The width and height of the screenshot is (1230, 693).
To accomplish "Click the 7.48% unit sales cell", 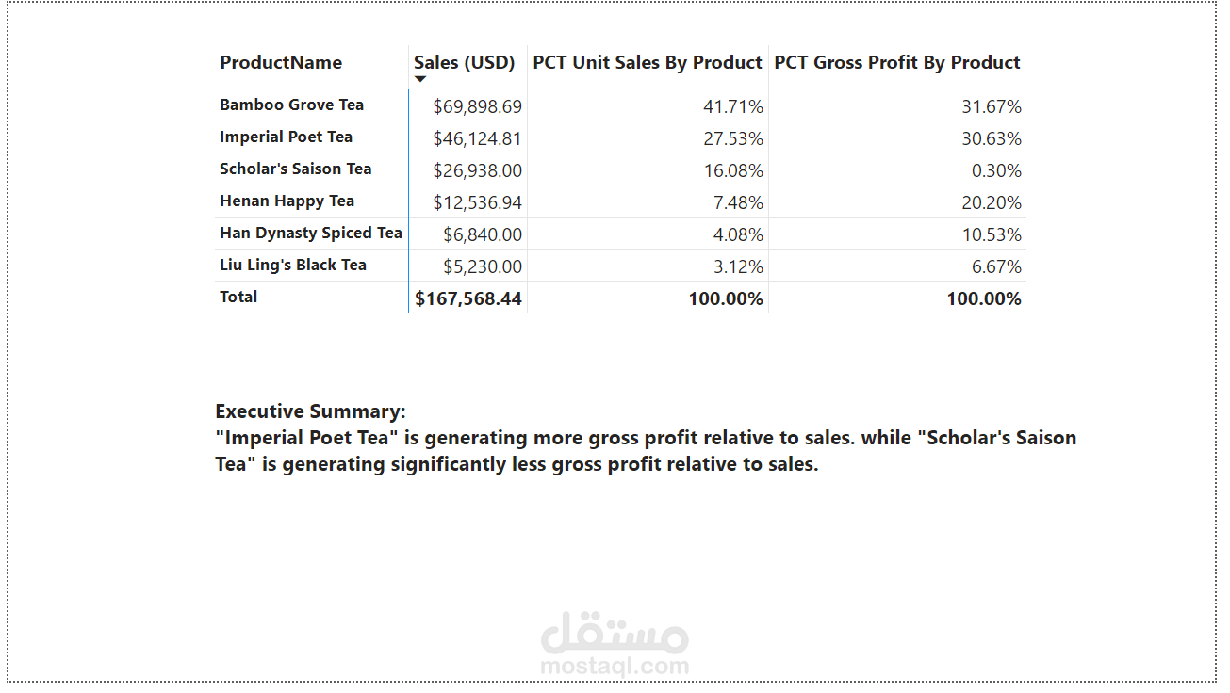I will click(x=739, y=203).
